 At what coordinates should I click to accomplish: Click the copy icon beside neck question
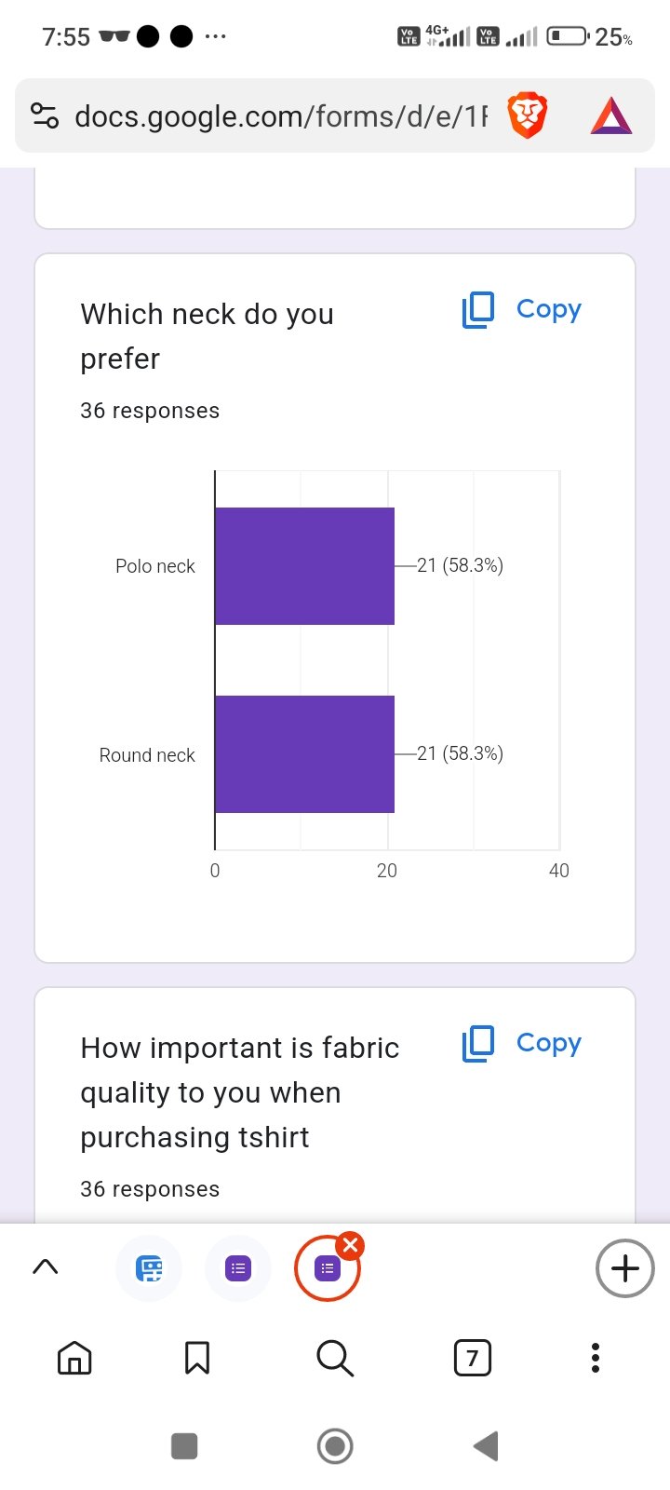pyautogui.click(x=478, y=310)
